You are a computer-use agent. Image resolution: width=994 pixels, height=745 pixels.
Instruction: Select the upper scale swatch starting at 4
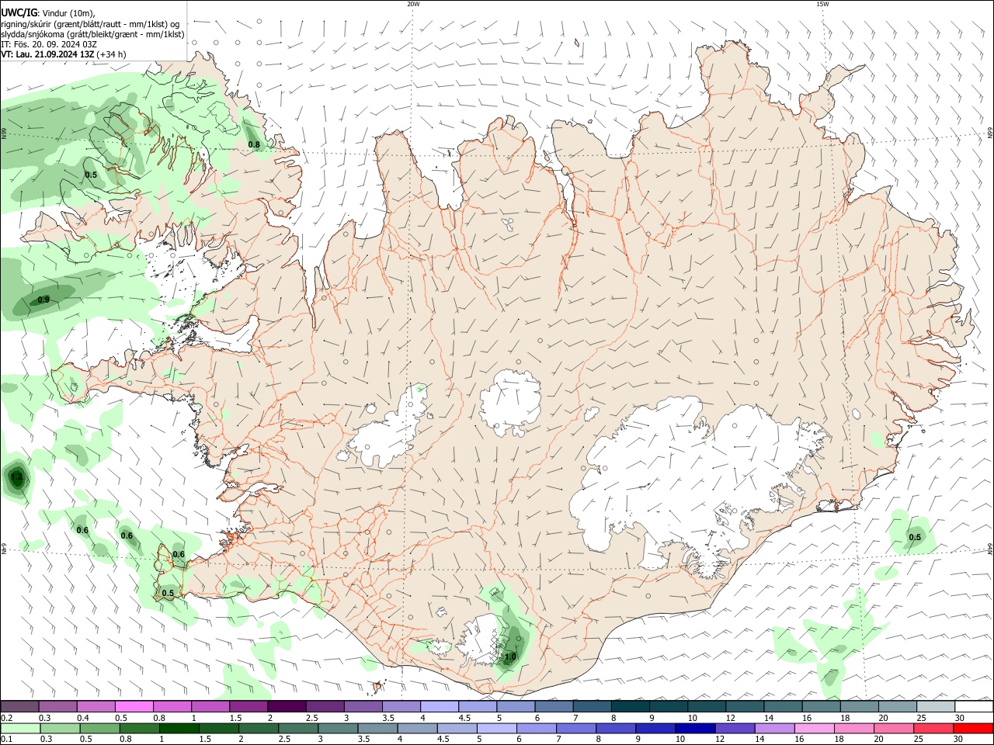[439, 706]
